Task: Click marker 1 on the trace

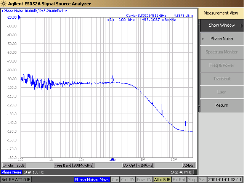Action: 112,80
